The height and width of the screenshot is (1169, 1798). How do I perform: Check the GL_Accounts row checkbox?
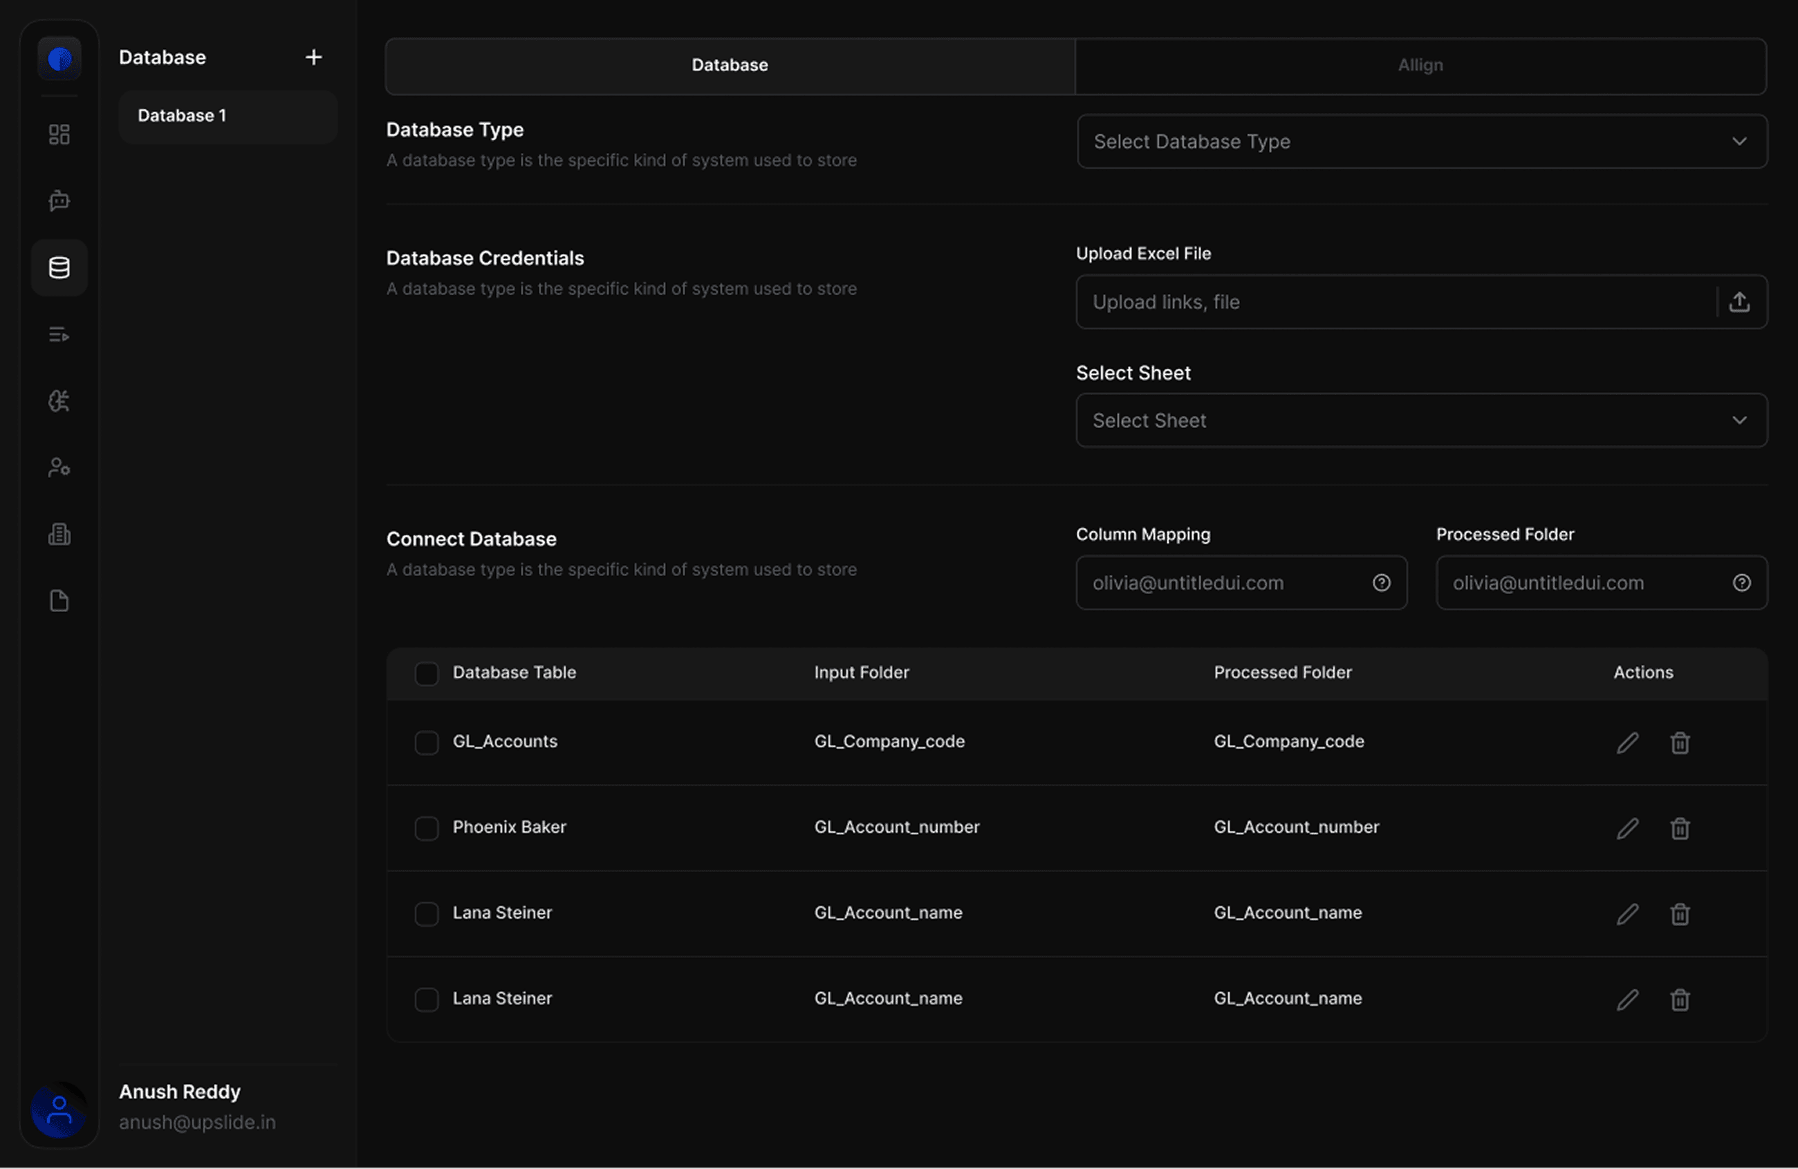tap(427, 743)
